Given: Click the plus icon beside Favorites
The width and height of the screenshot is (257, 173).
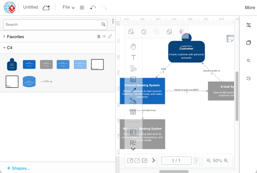Looking at the screenshot, I should point(104,36).
